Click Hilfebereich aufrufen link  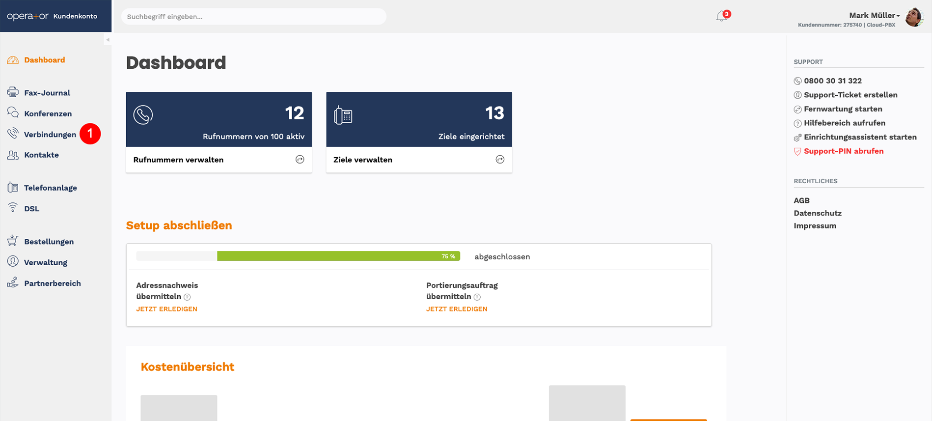point(845,123)
